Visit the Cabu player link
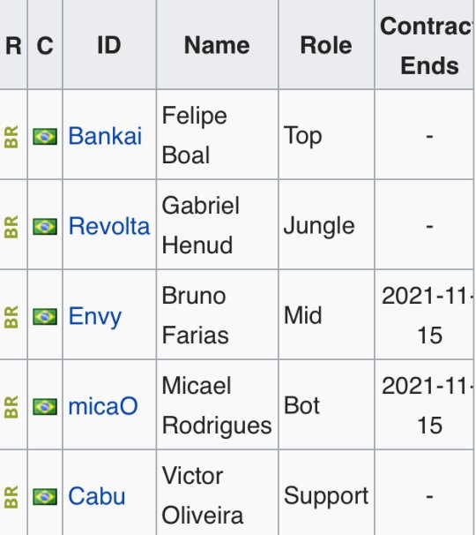This screenshot has height=535, width=476. pos(97,496)
